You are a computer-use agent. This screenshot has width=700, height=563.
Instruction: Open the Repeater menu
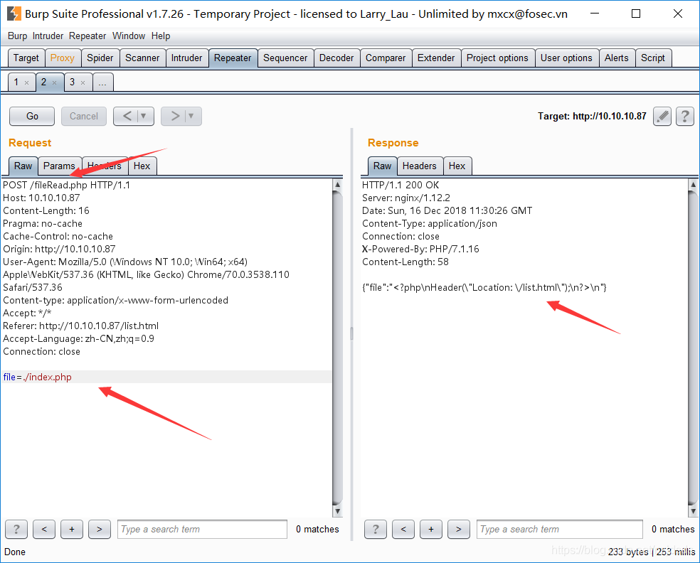[87, 36]
